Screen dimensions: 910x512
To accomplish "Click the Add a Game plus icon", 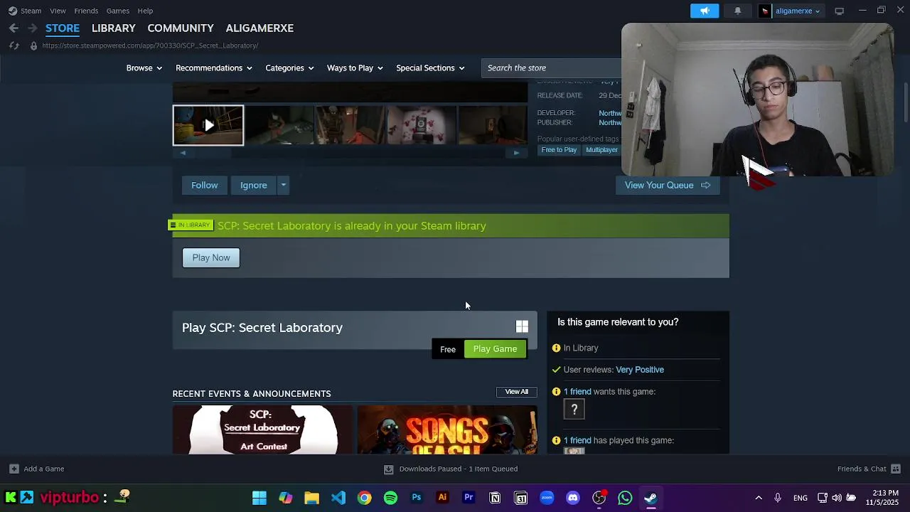I will coord(14,469).
